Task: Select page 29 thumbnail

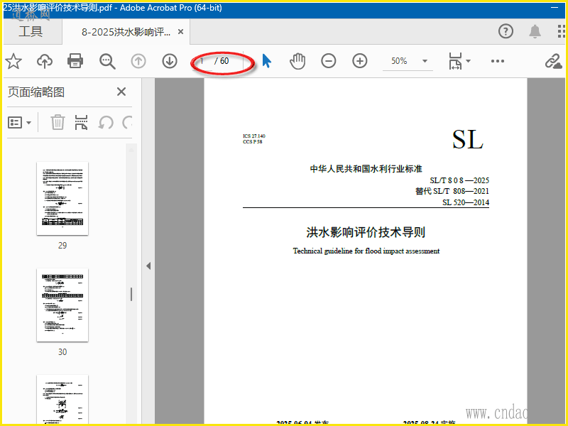Action: [62, 199]
